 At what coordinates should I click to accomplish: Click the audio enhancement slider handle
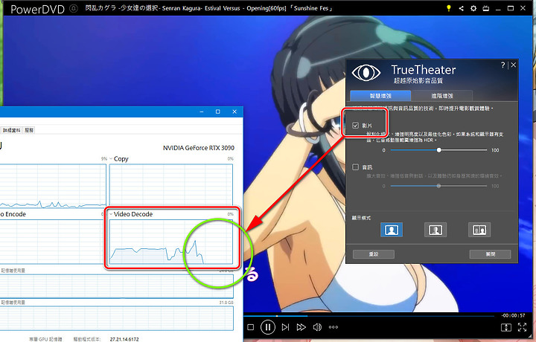[438, 186]
